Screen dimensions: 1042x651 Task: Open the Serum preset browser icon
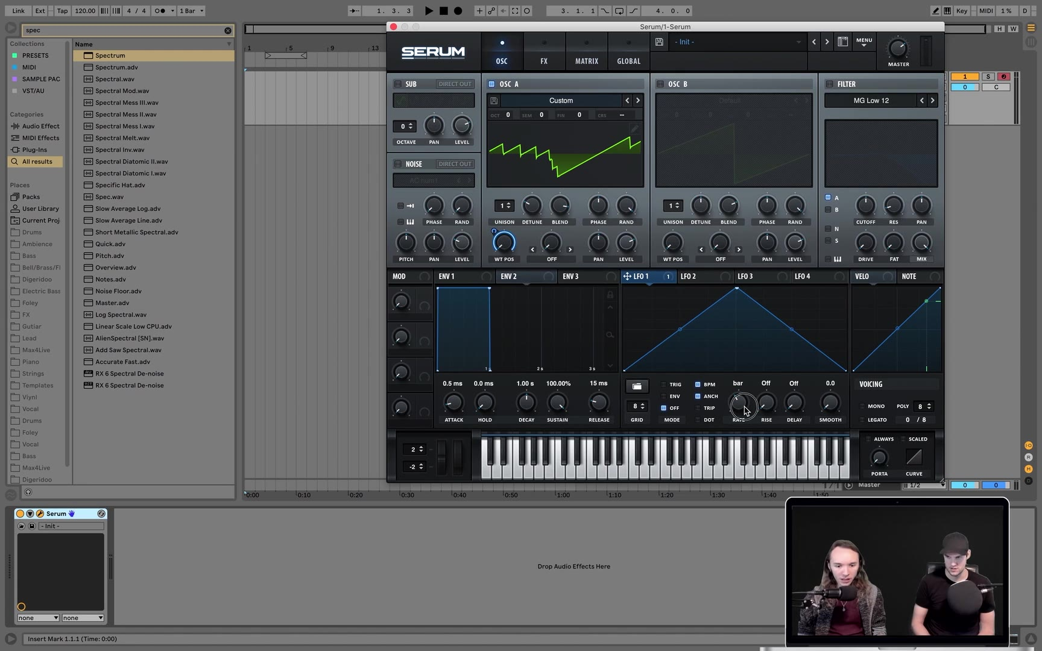coord(843,42)
